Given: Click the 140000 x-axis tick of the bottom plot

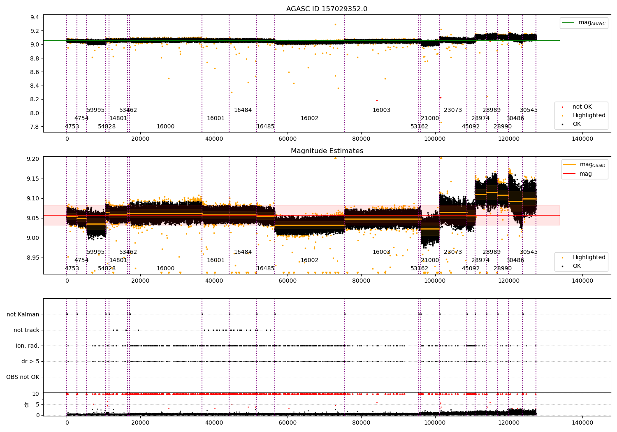Looking at the screenshot, I should [582, 423].
